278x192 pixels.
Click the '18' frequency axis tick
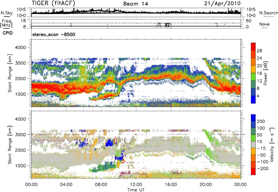[x=23, y=21]
